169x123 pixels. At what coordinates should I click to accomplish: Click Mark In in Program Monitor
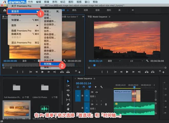pos(102,72)
